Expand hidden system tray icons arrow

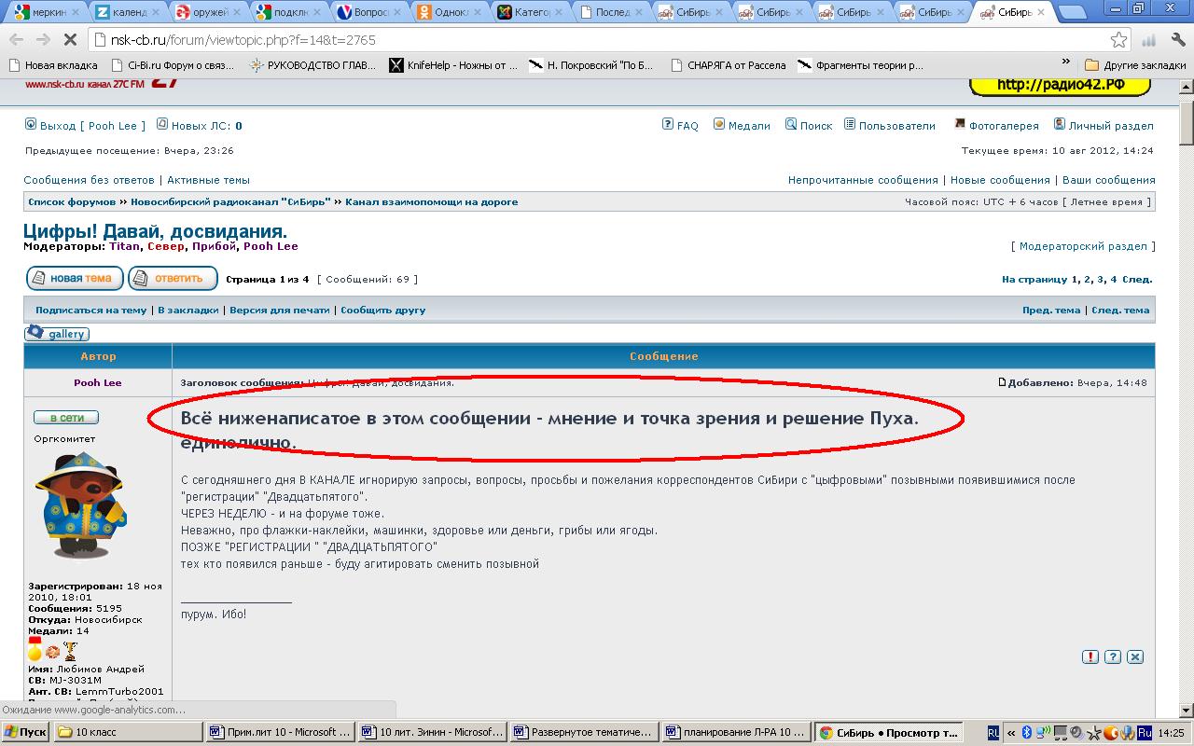pyautogui.click(x=1011, y=733)
